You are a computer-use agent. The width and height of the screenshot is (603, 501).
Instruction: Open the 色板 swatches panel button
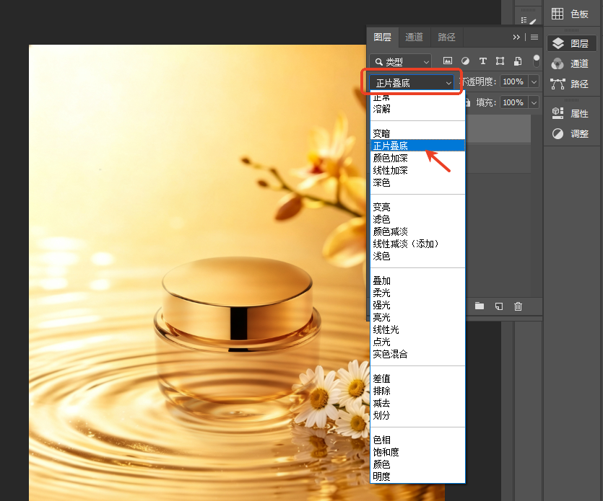coord(571,14)
